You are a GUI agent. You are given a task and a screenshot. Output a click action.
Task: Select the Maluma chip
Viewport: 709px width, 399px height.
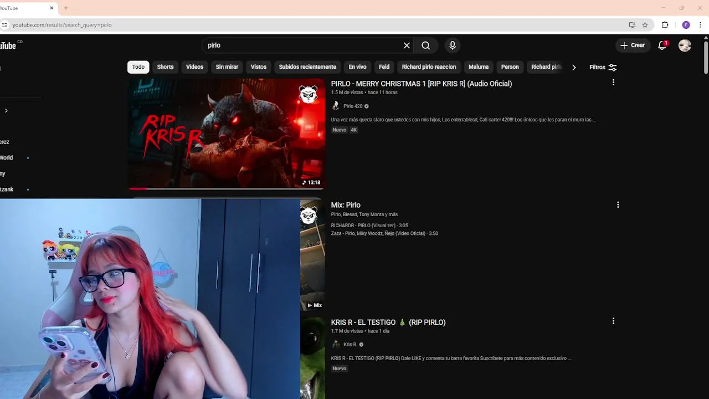[479, 67]
